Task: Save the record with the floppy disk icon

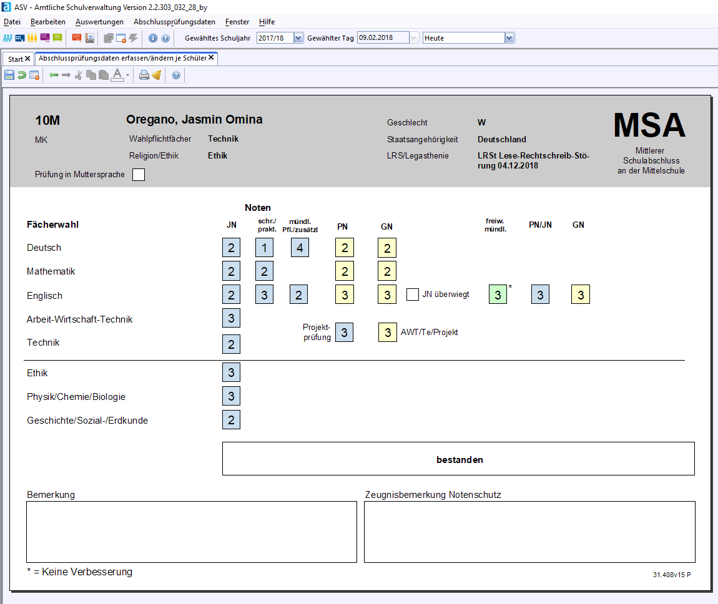Action: (x=9, y=75)
